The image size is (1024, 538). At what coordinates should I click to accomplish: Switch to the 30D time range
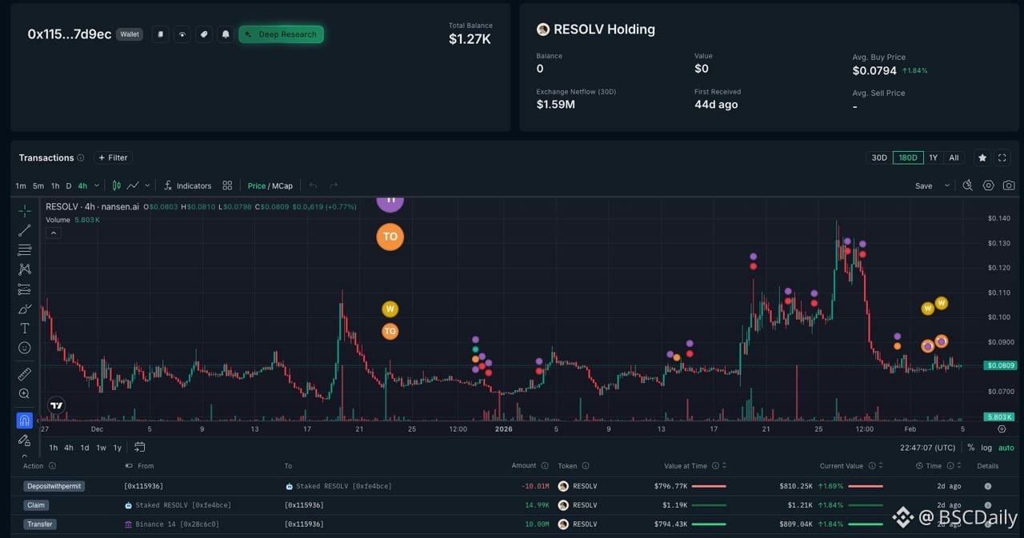[878, 157]
